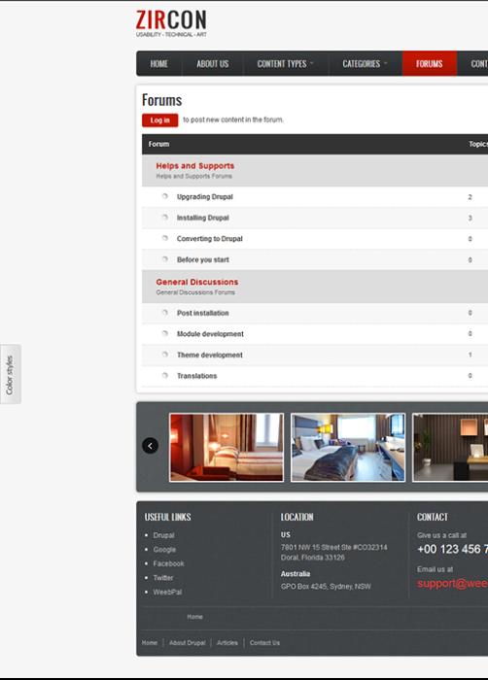Click the status icon beside Translations
The height and width of the screenshot is (680, 488).
coord(165,376)
